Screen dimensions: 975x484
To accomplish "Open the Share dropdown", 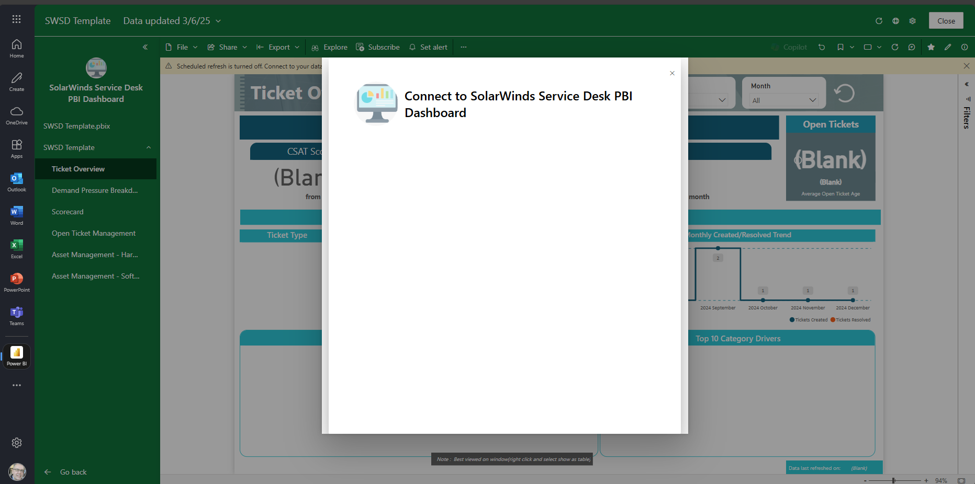I will tap(227, 47).
